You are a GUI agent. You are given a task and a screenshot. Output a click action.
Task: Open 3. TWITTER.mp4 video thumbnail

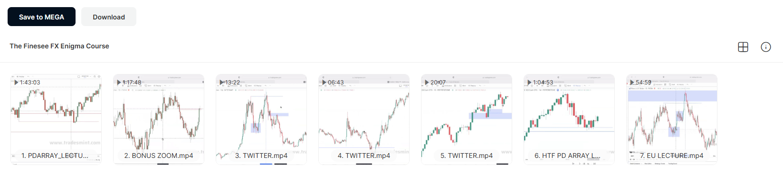pyautogui.click(x=261, y=119)
